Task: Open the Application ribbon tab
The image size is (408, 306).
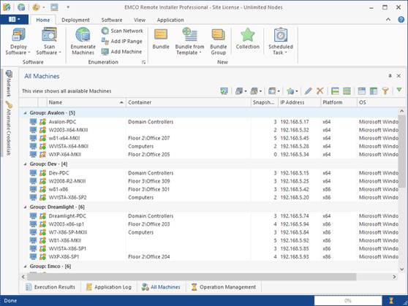Action: tap(170, 20)
